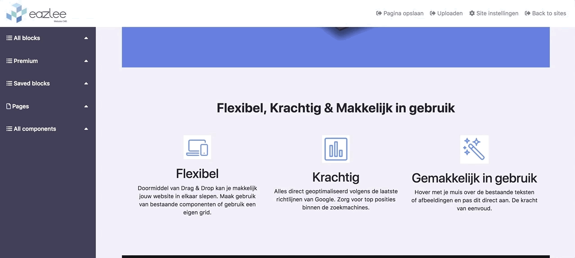Click the bar chart icon above Krachtig

click(336, 149)
